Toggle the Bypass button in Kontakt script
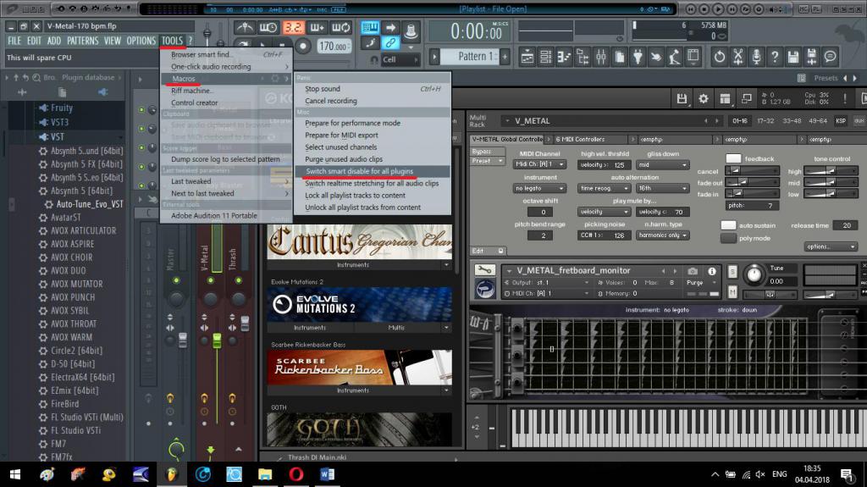867x487 pixels. pyautogui.click(x=487, y=151)
